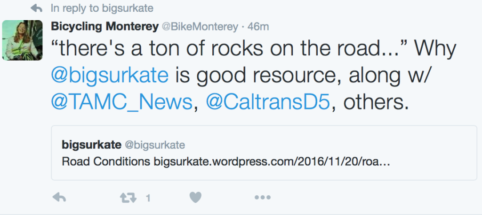Open the @TAMC_News mention
Viewport: 482px width, 215px height.
point(122,103)
